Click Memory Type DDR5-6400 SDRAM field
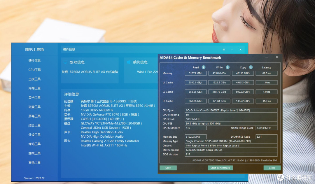The height and width of the screenshot is (184, 315). 231,141
